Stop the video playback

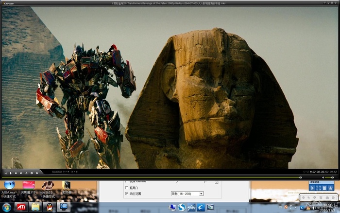click(x=16, y=173)
